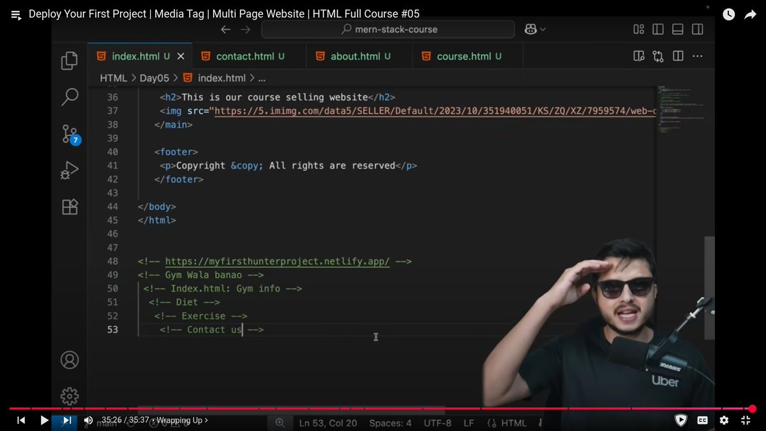Viewport: 766px width, 431px height.
Task: Click line number 44 in the gutter
Action: pyautogui.click(x=112, y=206)
